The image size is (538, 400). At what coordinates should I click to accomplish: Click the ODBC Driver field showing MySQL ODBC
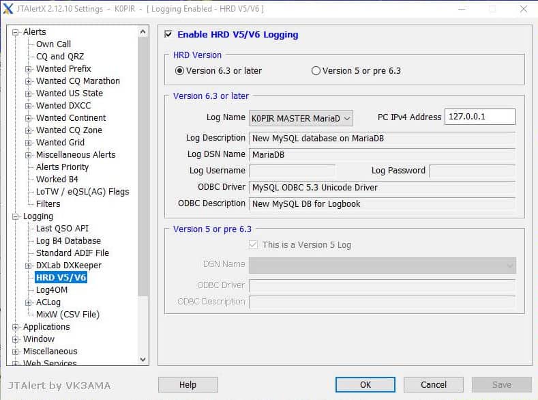click(x=382, y=188)
